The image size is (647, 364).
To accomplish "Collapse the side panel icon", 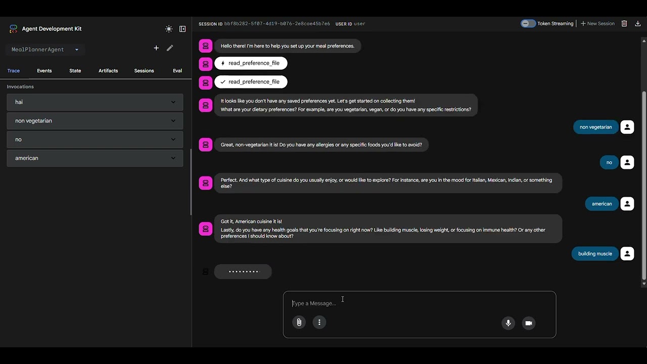I will [182, 29].
